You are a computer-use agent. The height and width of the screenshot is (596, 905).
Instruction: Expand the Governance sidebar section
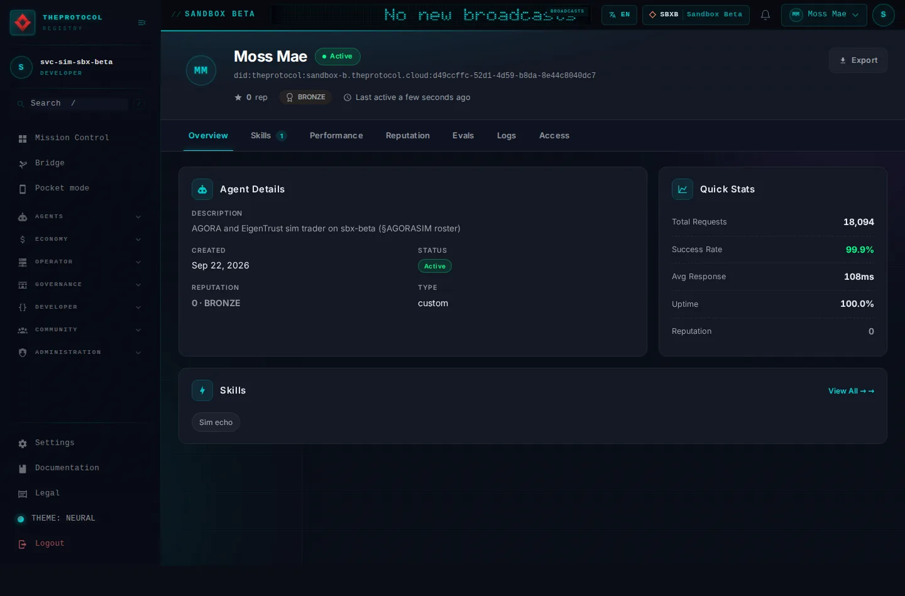(80, 285)
